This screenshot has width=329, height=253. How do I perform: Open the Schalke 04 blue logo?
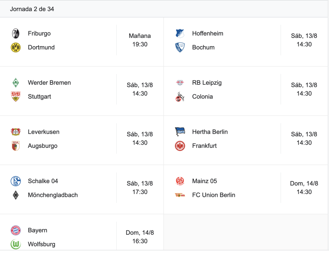pyautogui.click(x=16, y=181)
